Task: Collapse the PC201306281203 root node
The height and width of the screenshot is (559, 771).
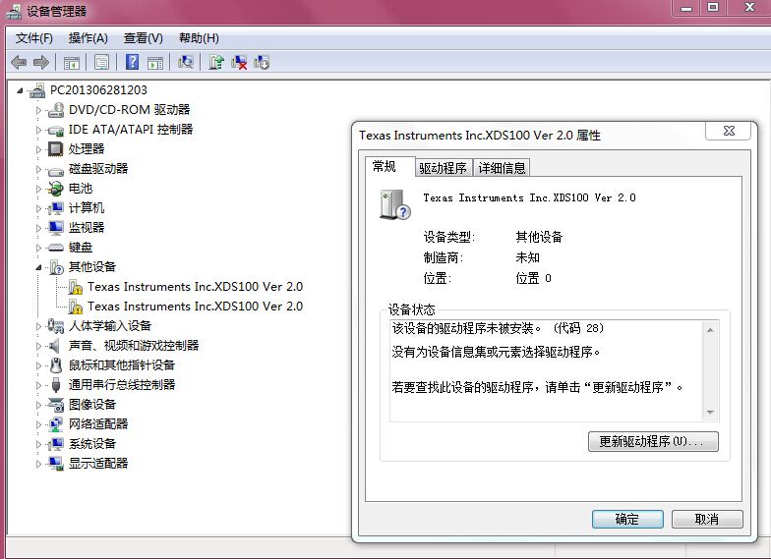Action: click(x=20, y=90)
